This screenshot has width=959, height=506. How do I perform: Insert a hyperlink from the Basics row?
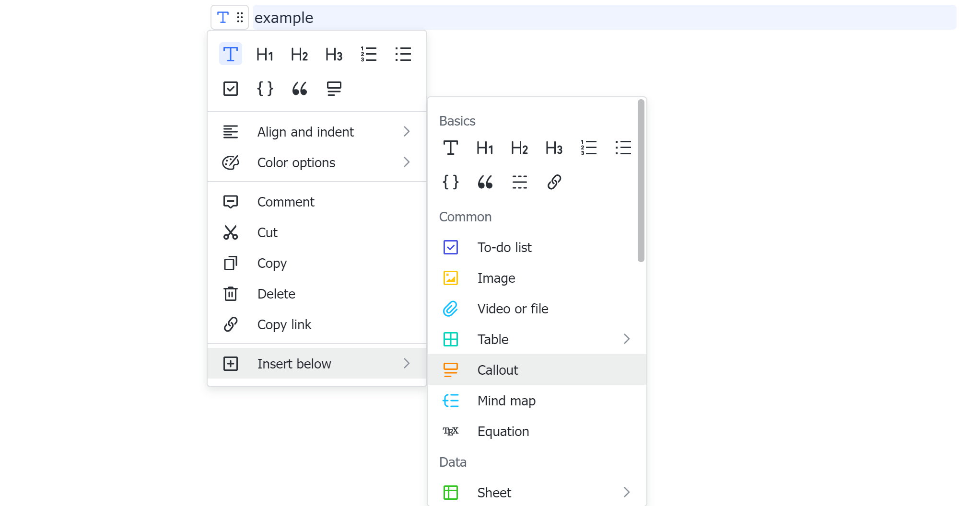(x=554, y=182)
